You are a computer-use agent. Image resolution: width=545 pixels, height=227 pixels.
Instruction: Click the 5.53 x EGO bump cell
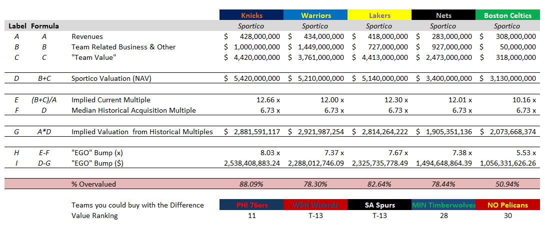point(525,153)
